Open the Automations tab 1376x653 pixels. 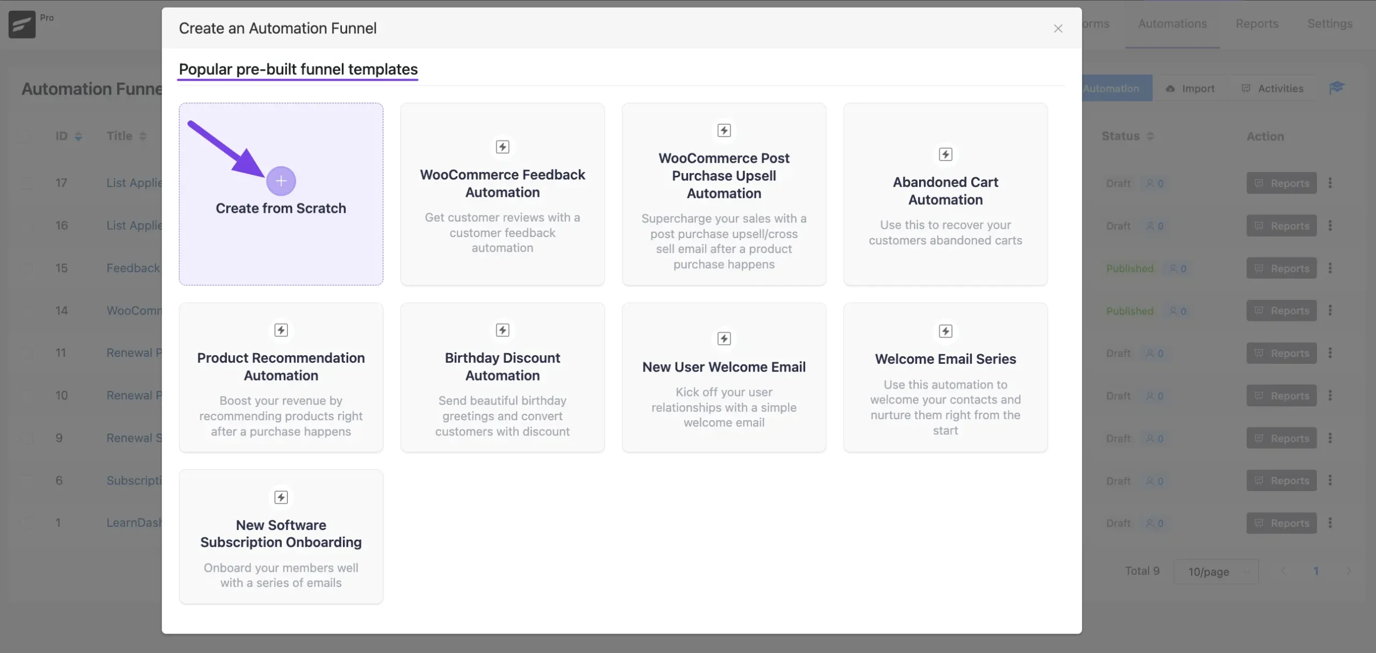coord(1172,24)
